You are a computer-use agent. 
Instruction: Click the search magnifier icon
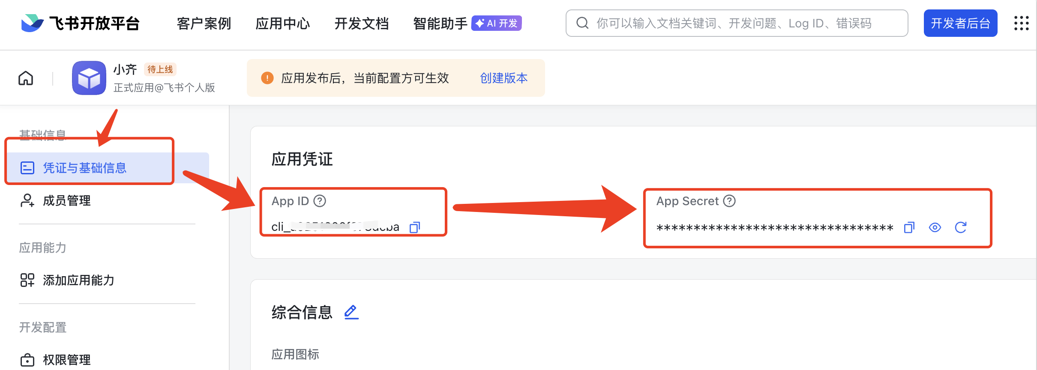[x=582, y=23]
